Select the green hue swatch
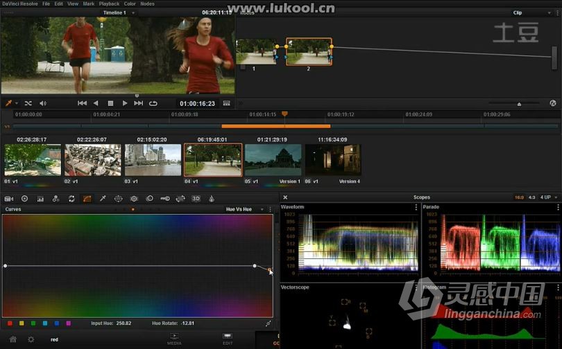 click(x=33, y=323)
